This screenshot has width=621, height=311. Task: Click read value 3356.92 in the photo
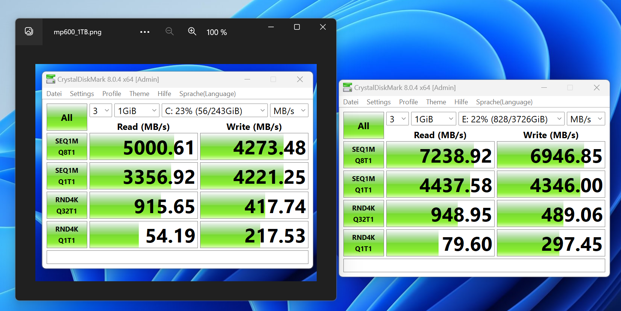tap(144, 176)
